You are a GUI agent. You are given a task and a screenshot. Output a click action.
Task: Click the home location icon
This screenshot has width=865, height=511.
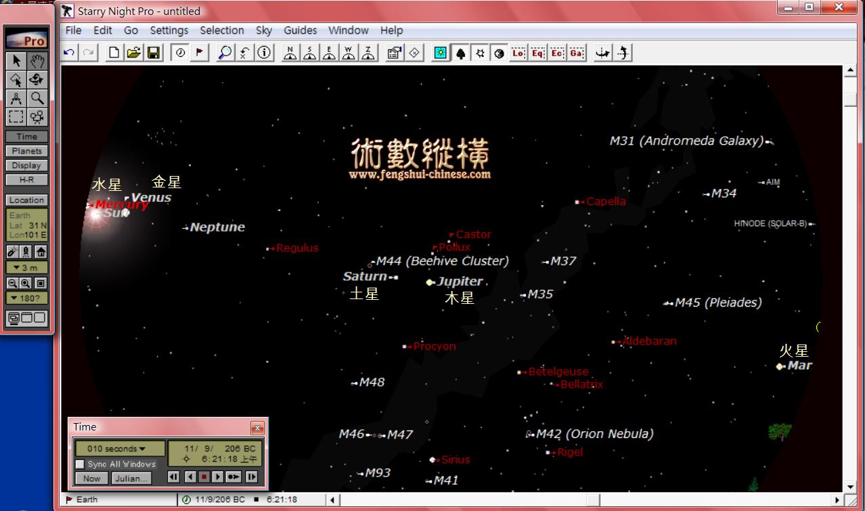tap(41, 252)
